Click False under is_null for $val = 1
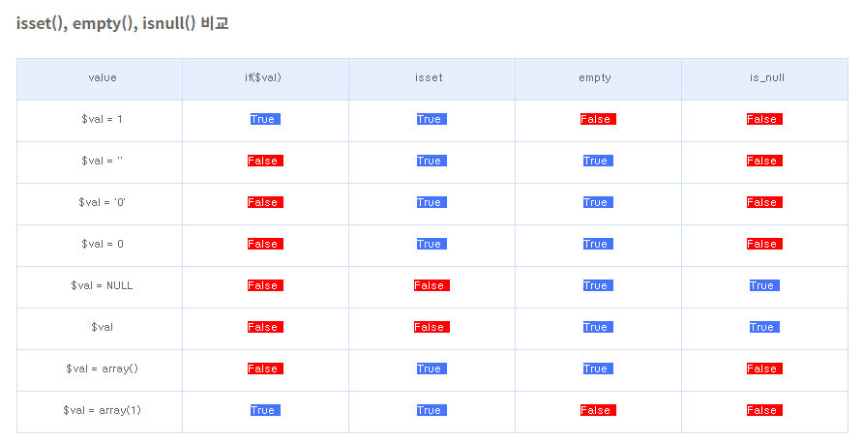 click(764, 119)
